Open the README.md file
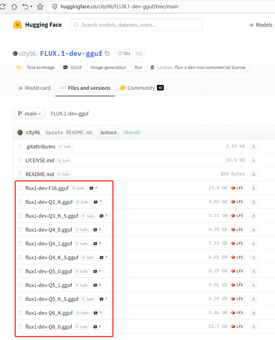This screenshot has height=340, width=275. pyautogui.click(x=39, y=174)
